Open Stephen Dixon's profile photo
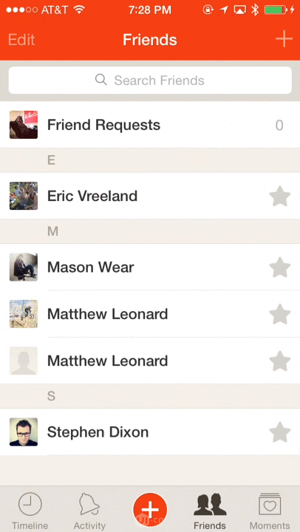The width and height of the screenshot is (300, 532). click(x=24, y=432)
